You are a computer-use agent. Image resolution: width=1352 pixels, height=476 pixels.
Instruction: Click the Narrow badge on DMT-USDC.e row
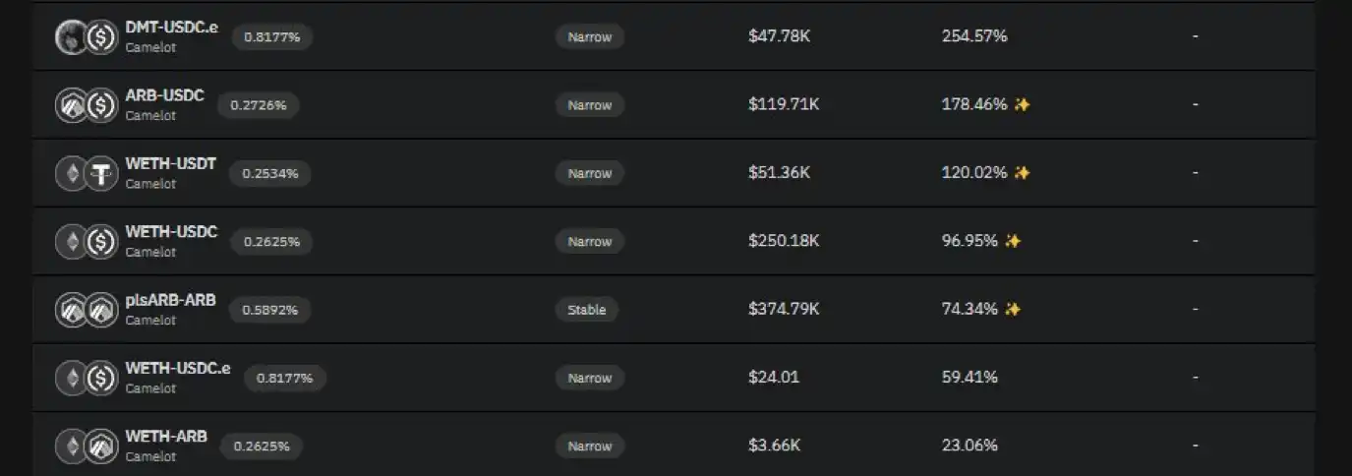[590, 37]
